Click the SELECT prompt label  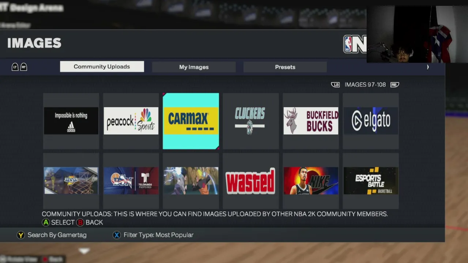pos(63,222)
